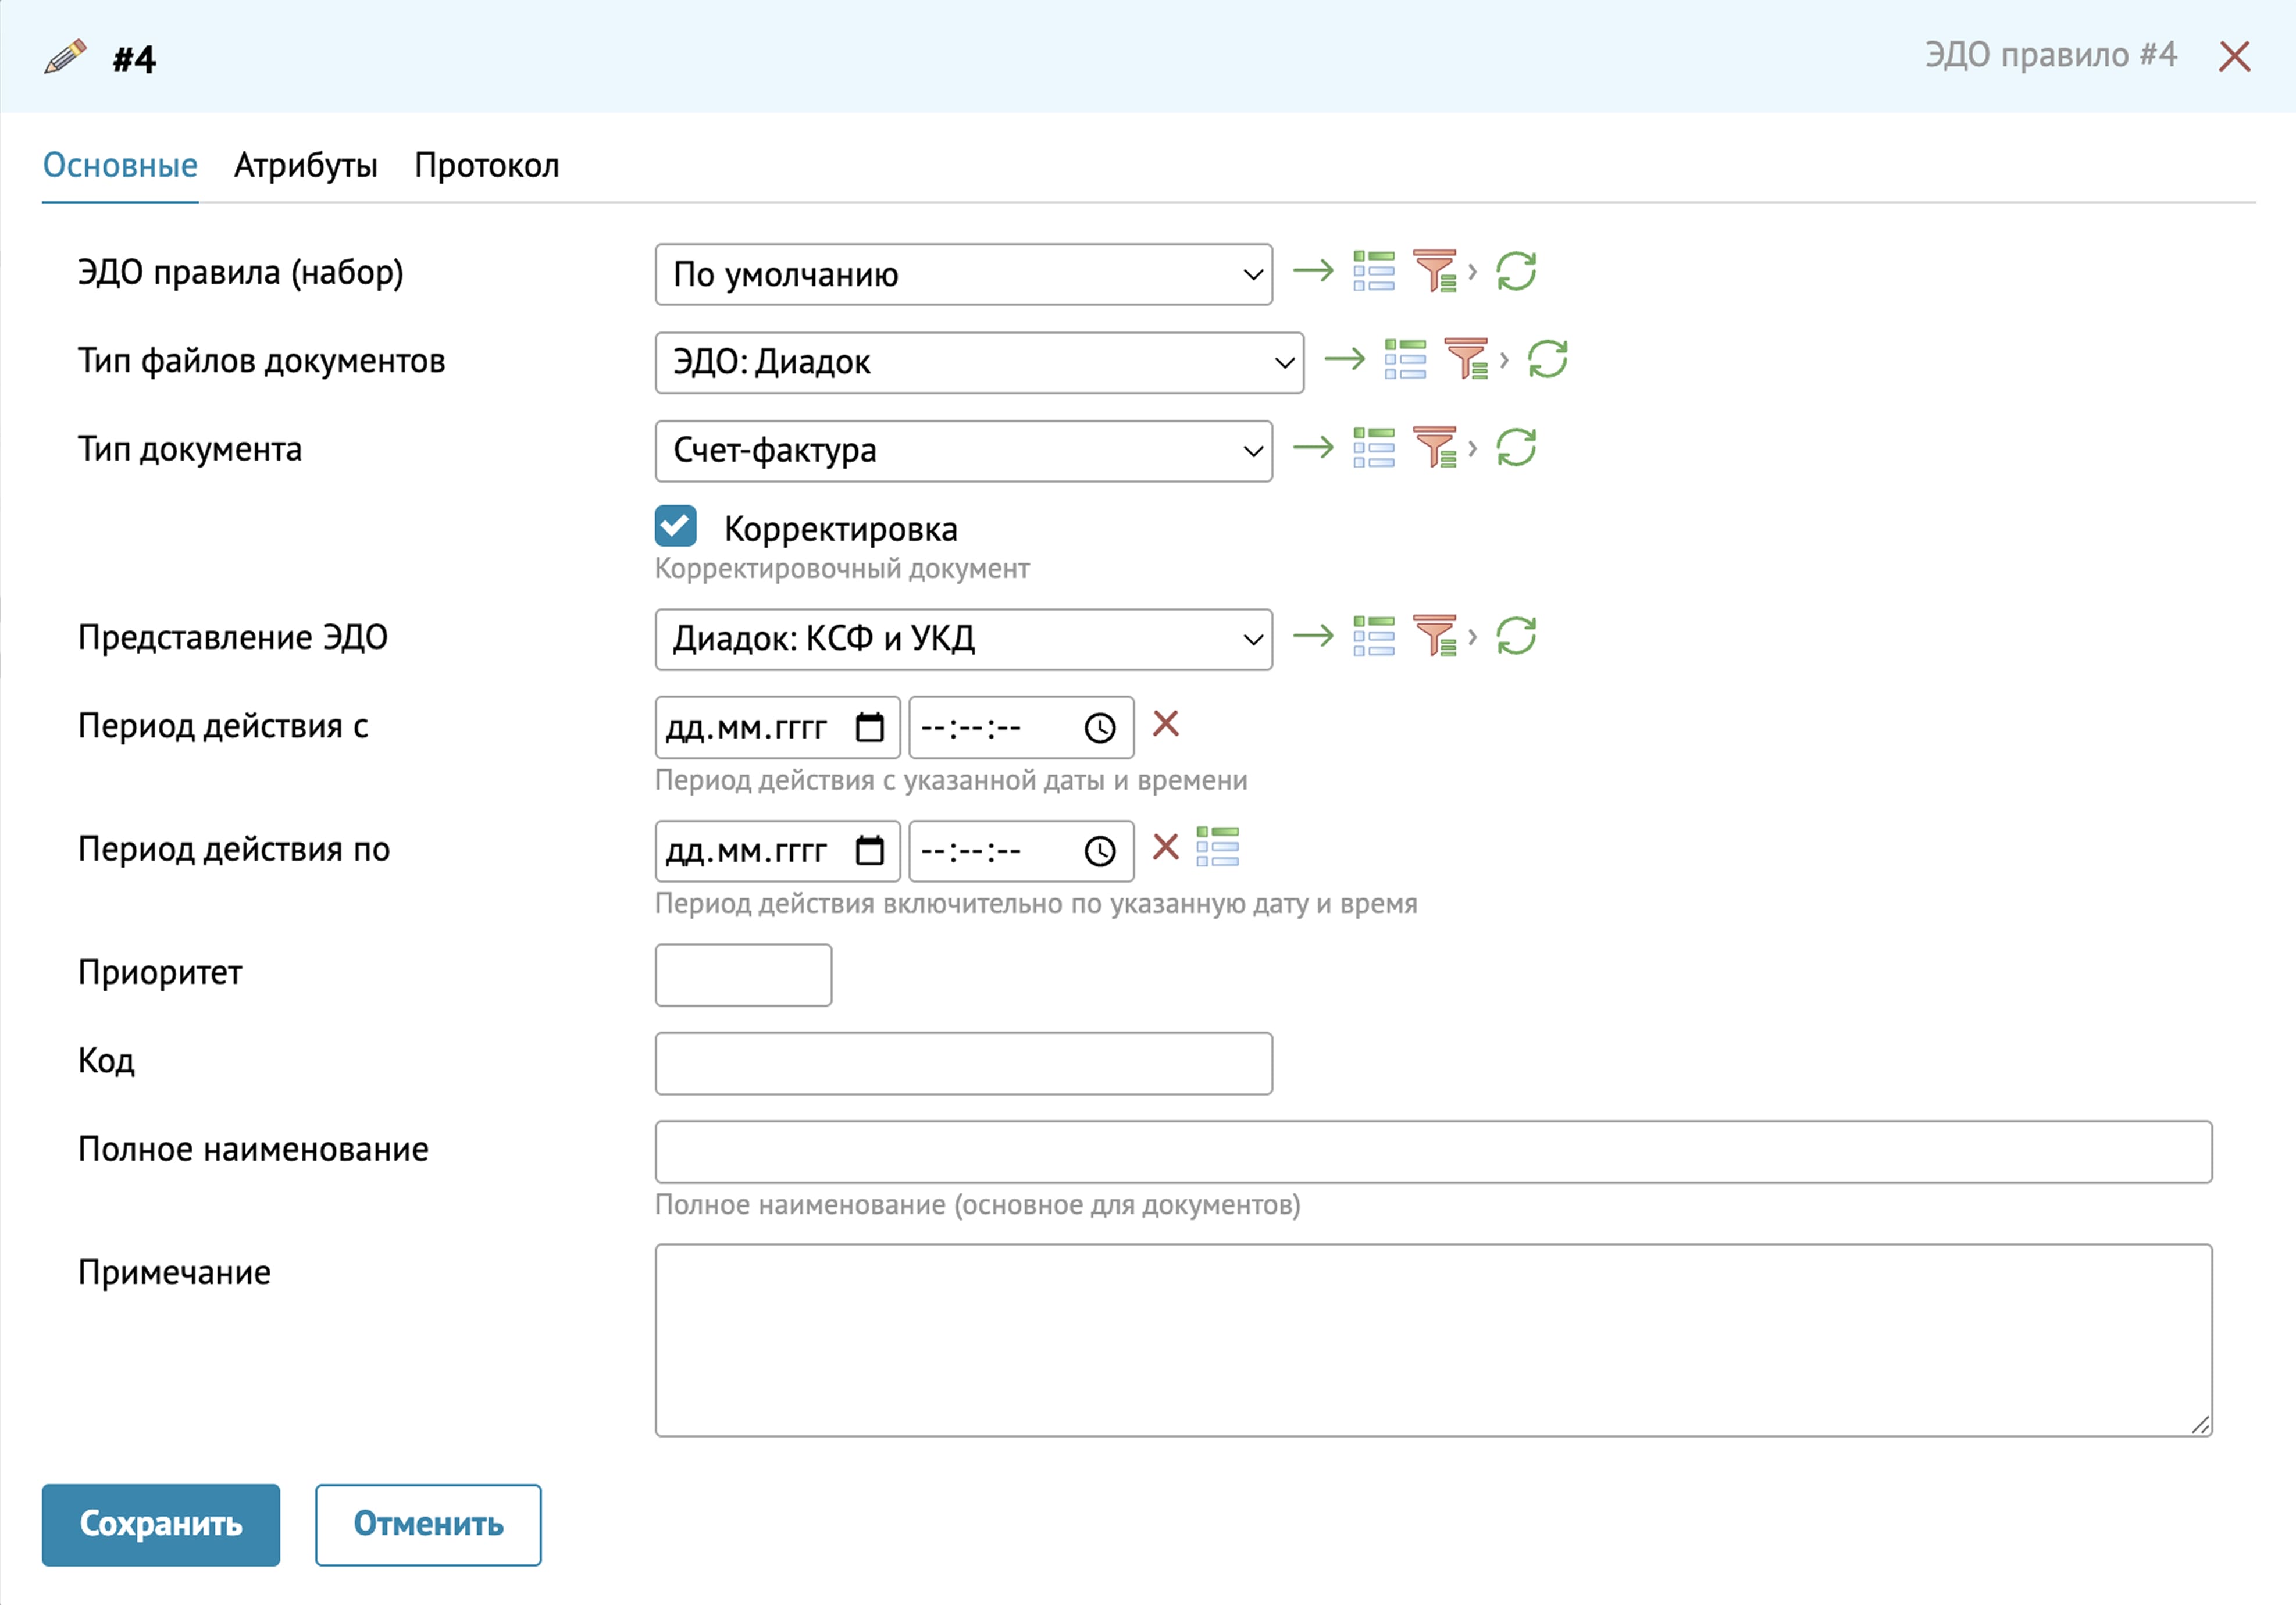Refresh the Тип документа list

coord(1516,447)
